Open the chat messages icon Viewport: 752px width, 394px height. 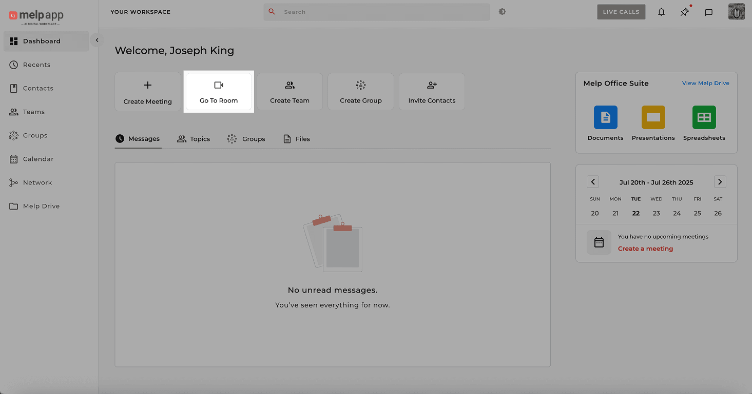click(709, 12)
